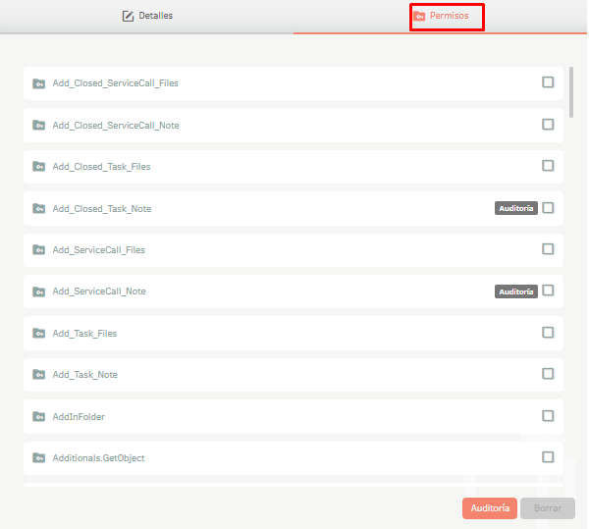Enable the Add_Task_Files checkbox
Screen dimensions: 589x529
click(x=548, y=333)
